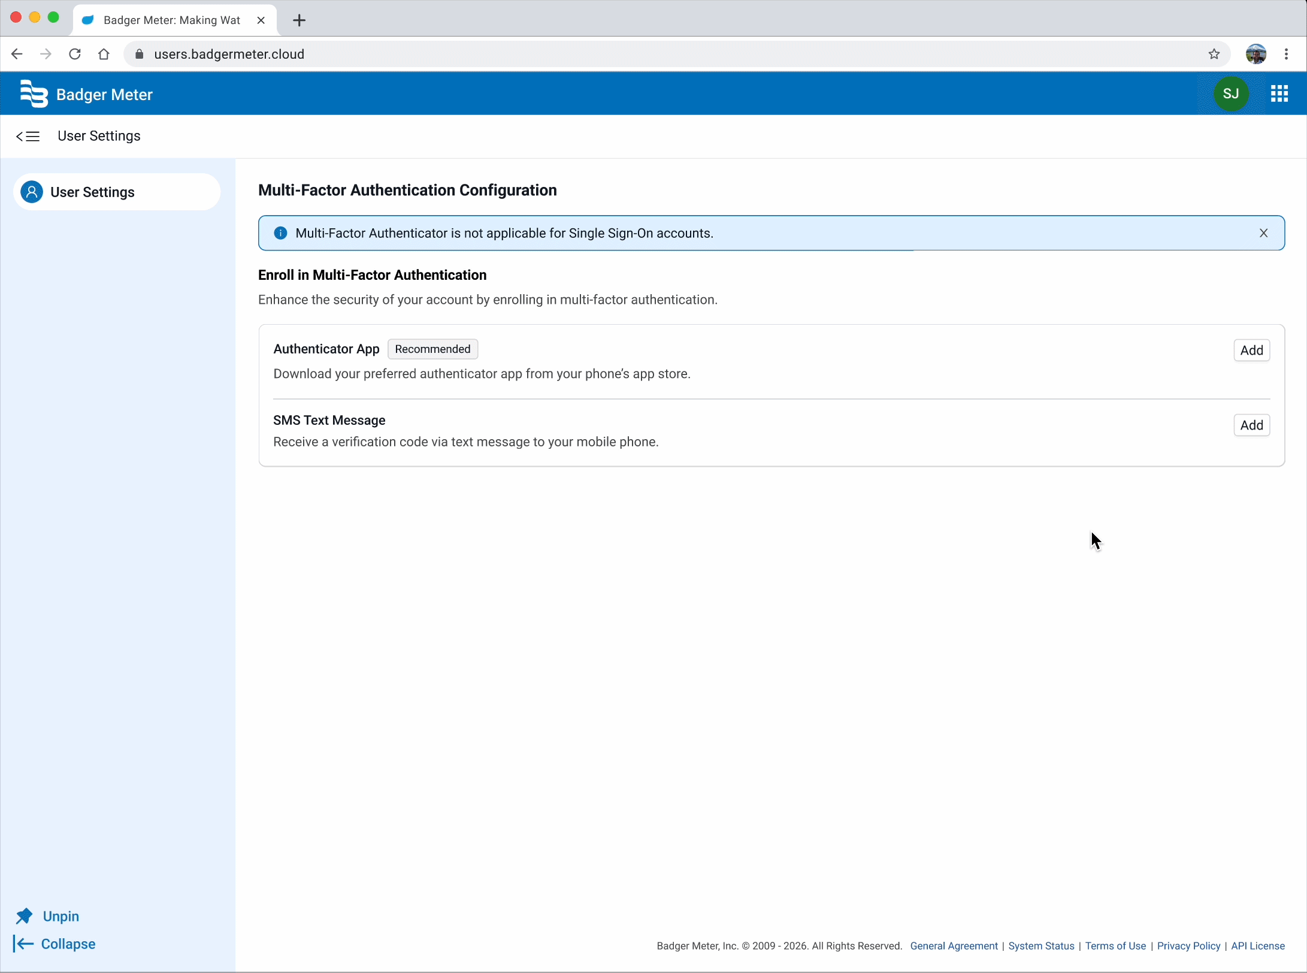Click the copyright notice text
The width and height of the screenshot is (1307, 973).
point(779,946)
